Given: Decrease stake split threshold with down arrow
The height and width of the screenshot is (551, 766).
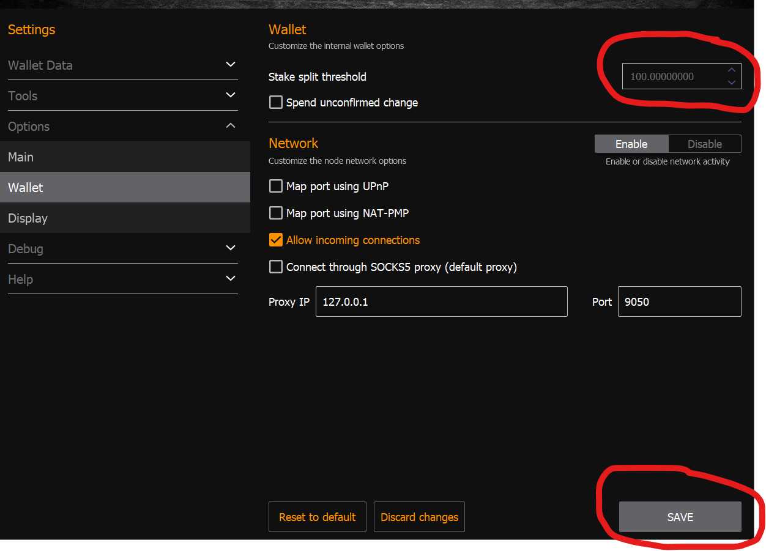Looking at the screenshot, I should point(731,83).
